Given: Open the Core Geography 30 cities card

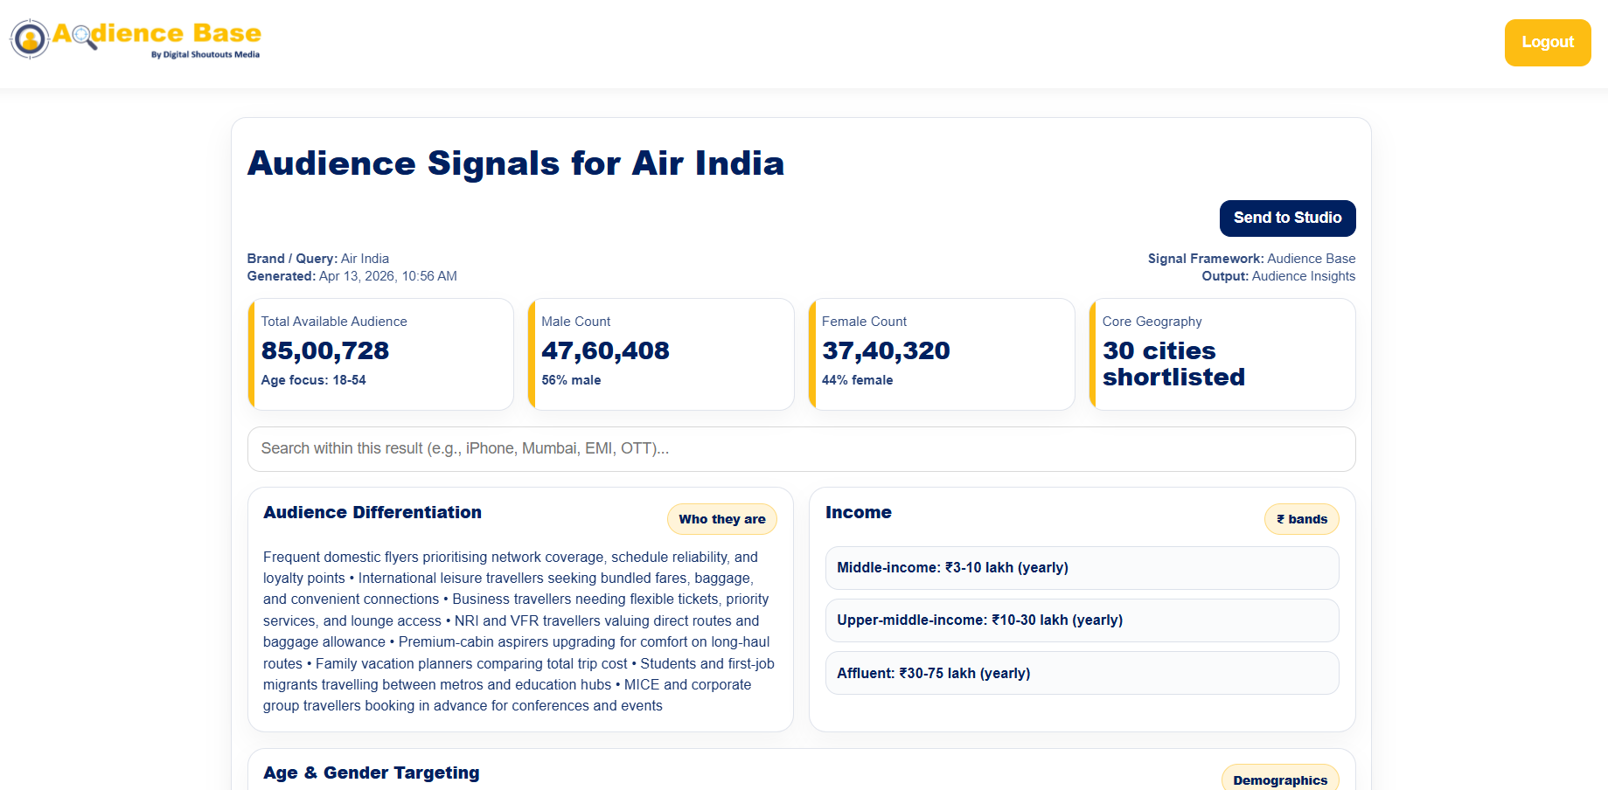Looking at the screenshot, I should 1222,354.
